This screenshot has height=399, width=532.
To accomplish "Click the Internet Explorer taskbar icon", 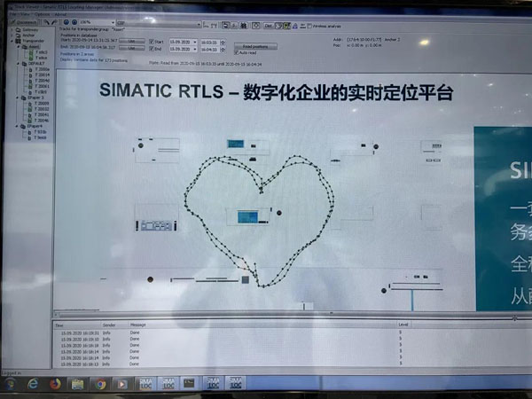I will pos(33,383).
